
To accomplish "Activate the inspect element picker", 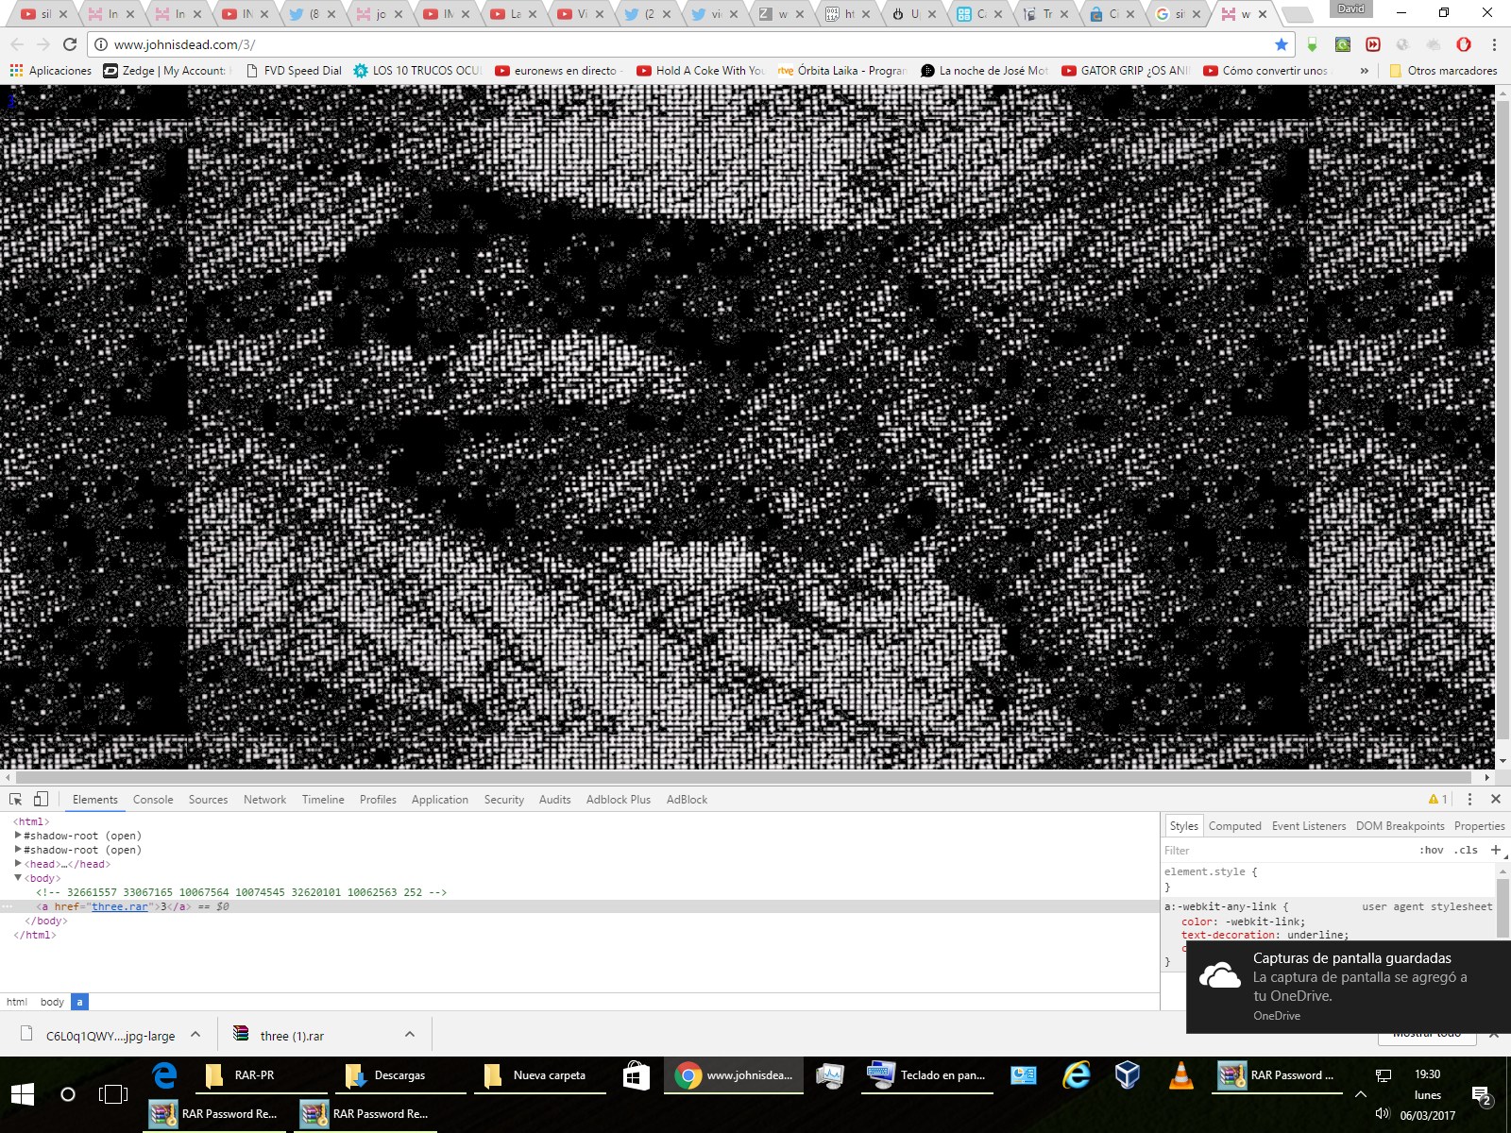I will coord(16,799).
